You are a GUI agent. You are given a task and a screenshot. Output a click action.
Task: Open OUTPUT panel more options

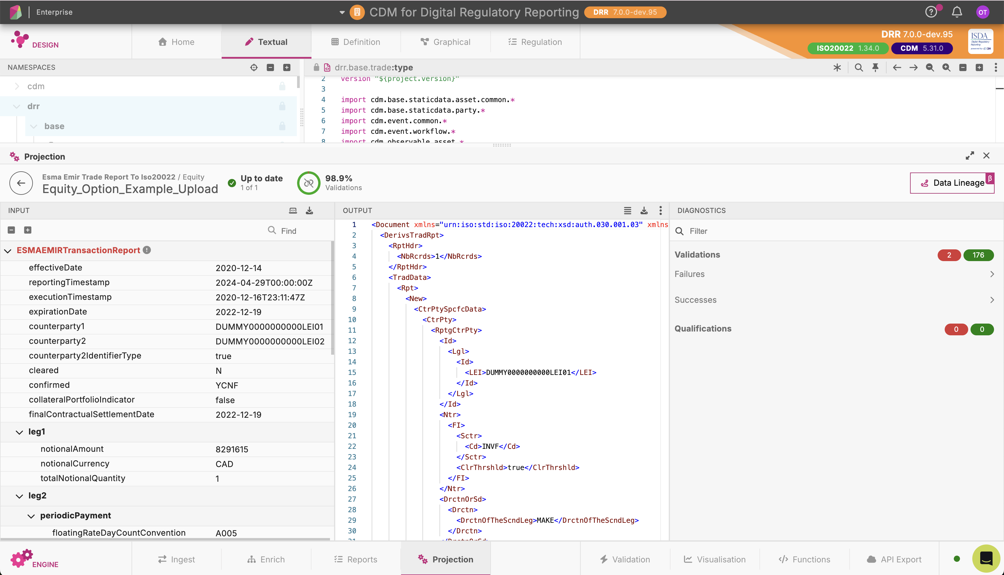[x=660, y=211]
